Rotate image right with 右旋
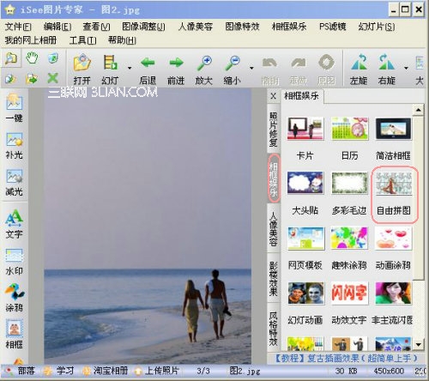Viewport: 429px width, 381px height. (386, 69)
